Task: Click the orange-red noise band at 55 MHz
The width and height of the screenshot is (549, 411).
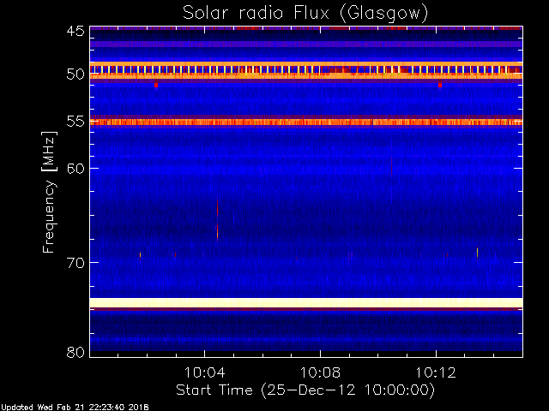Action: point(306,122)
